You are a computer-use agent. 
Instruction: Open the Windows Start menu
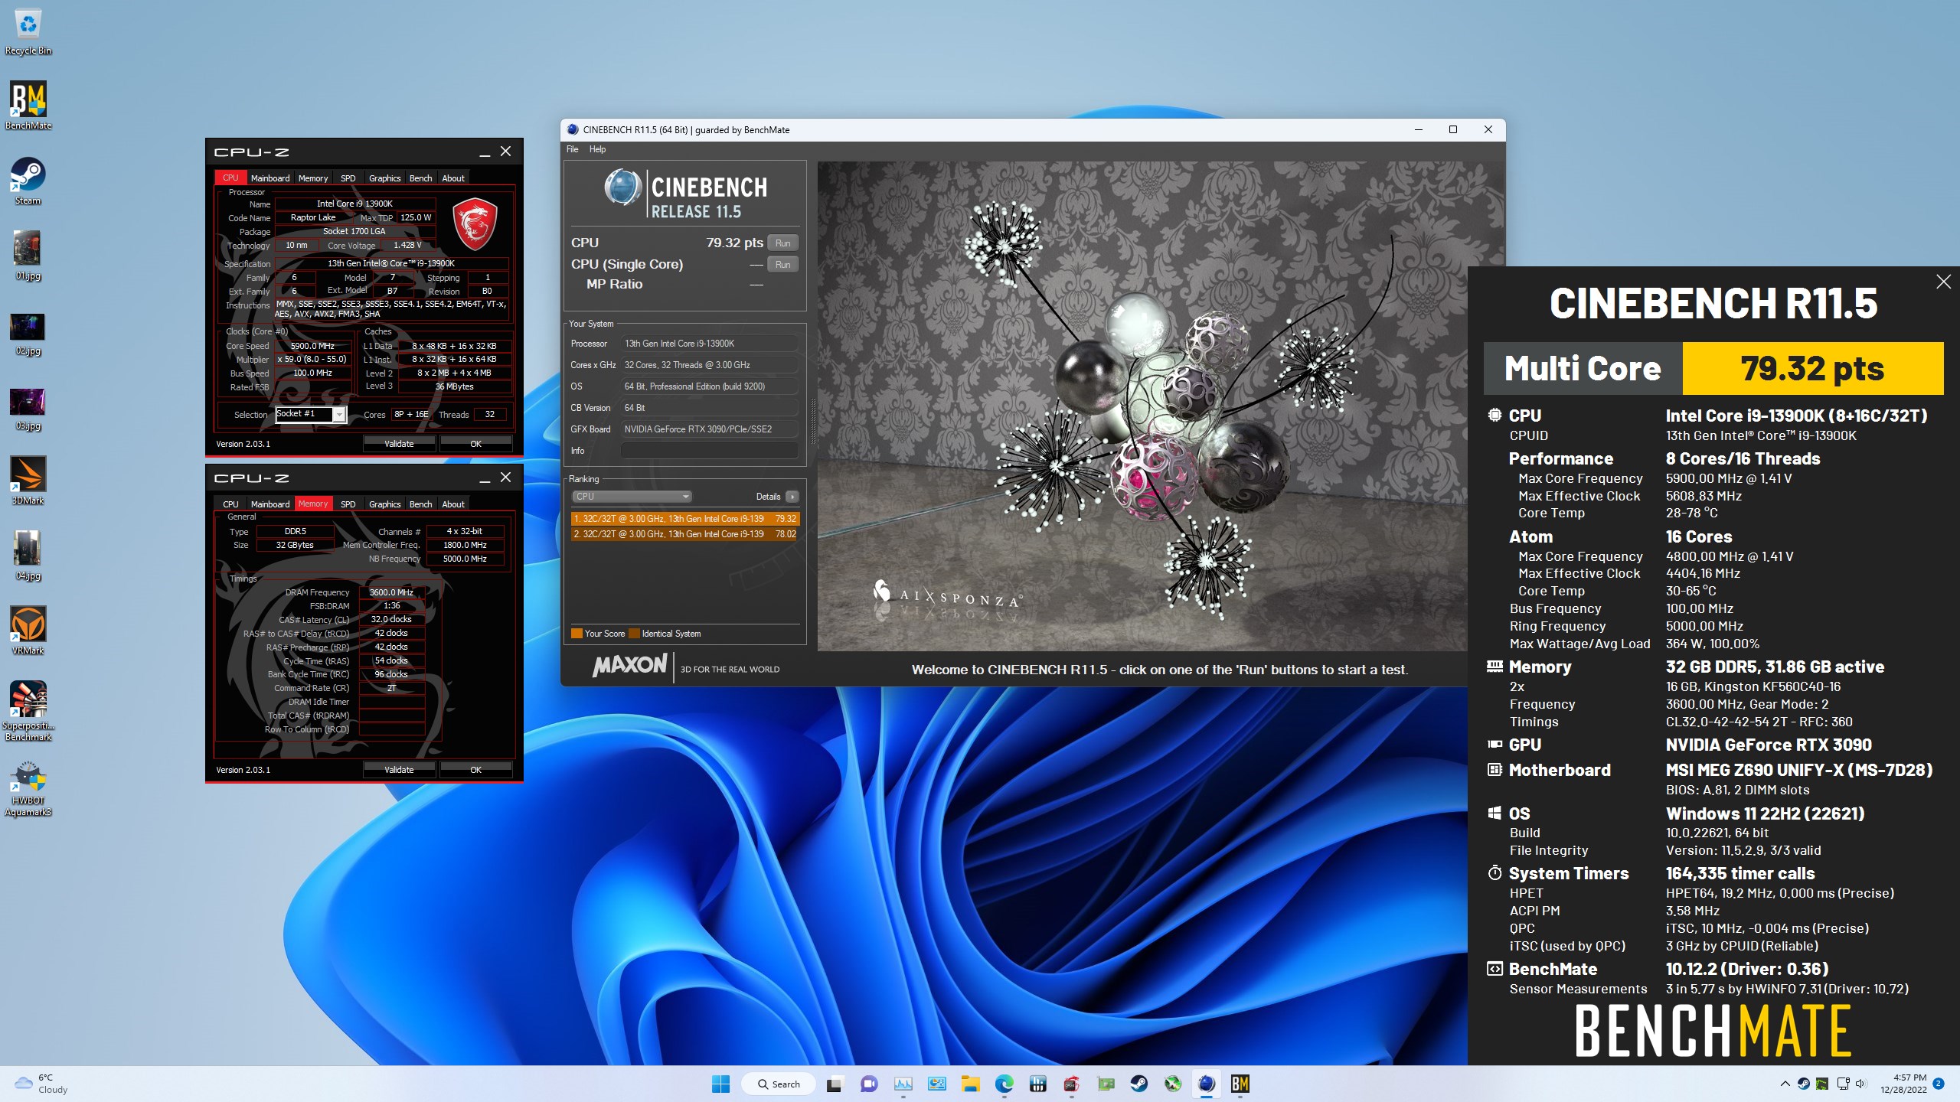(720, 1084)
